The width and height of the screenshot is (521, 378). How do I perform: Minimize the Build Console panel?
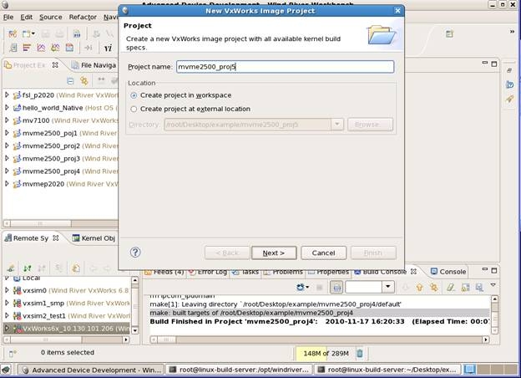tap(485, 269)
